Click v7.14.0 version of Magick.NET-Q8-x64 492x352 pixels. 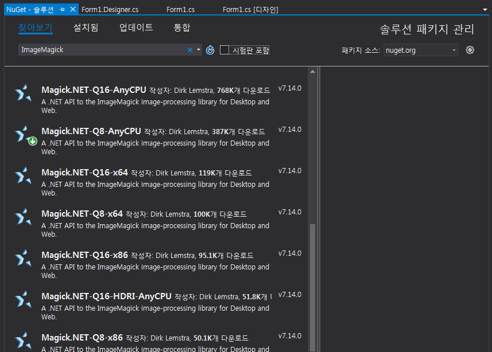click(x=289, y=212)
